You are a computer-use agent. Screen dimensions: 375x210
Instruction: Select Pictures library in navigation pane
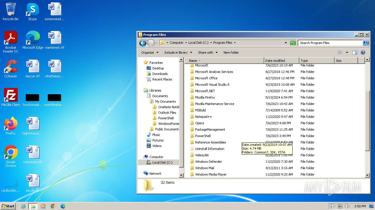pos(158,140)
